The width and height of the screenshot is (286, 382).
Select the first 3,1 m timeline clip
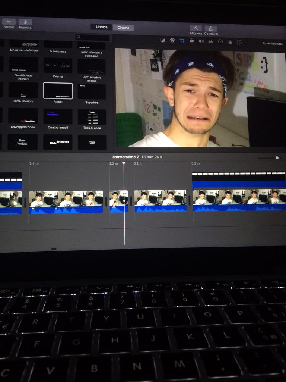point(66,202)
